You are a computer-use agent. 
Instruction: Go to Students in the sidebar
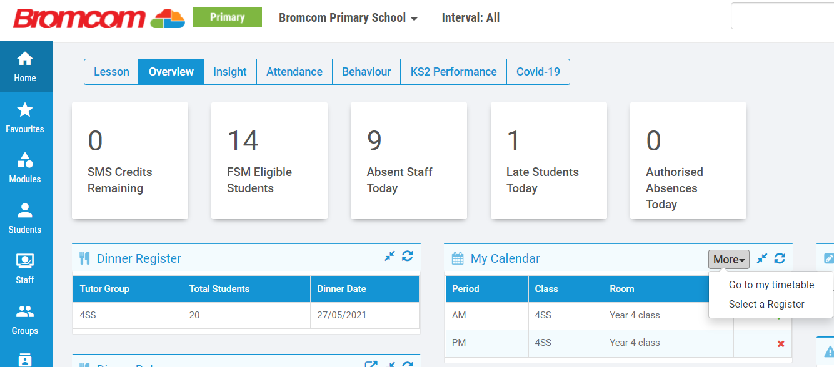pyautogui.click(x=25, y=218)
